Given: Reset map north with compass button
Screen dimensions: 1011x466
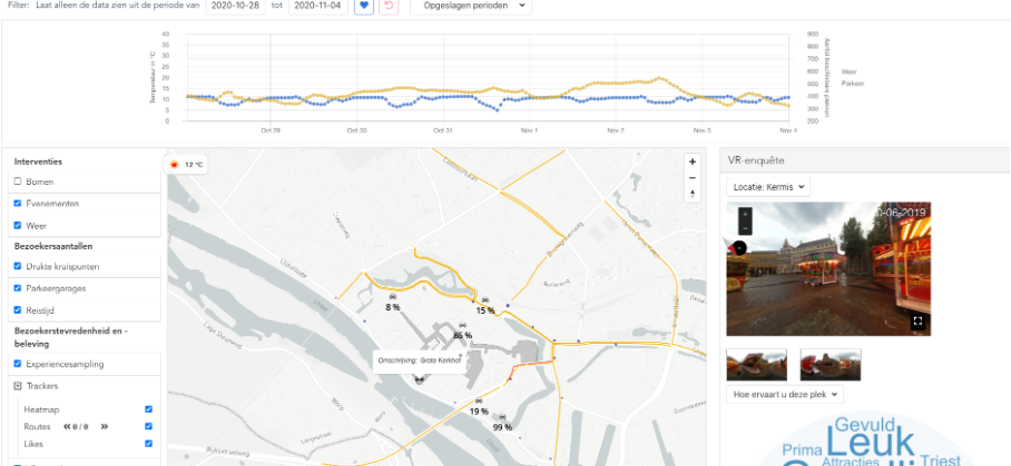Looking at the screenshot, I should pyautogui.click(x=692, y=194).
